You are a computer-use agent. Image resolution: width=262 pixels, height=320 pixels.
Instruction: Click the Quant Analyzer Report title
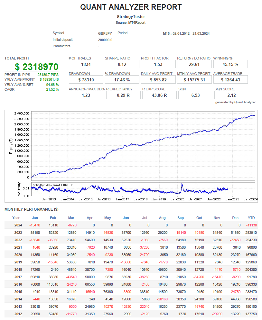click(131, 7)
